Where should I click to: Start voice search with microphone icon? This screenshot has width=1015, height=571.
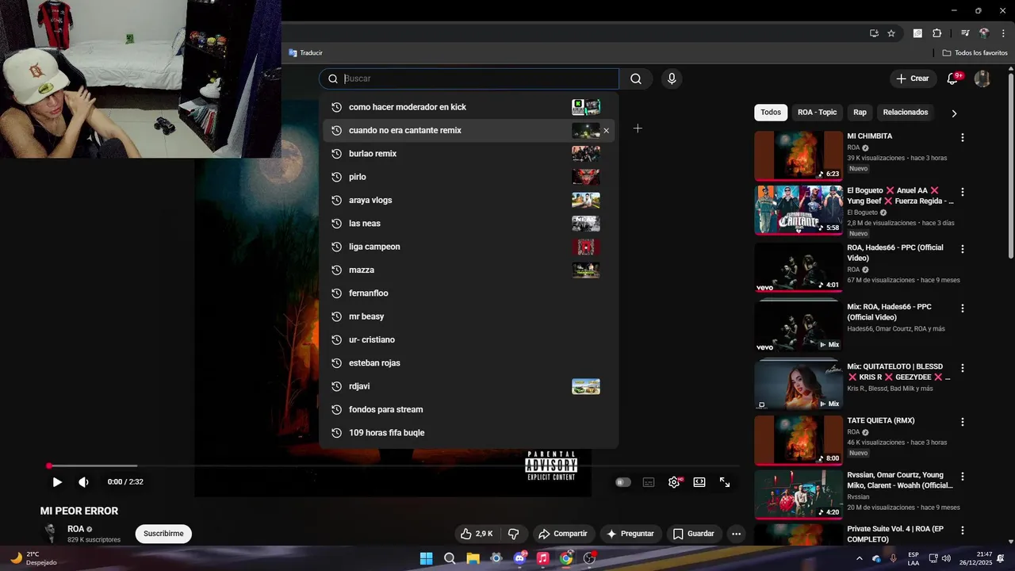[x=672, y=79]
